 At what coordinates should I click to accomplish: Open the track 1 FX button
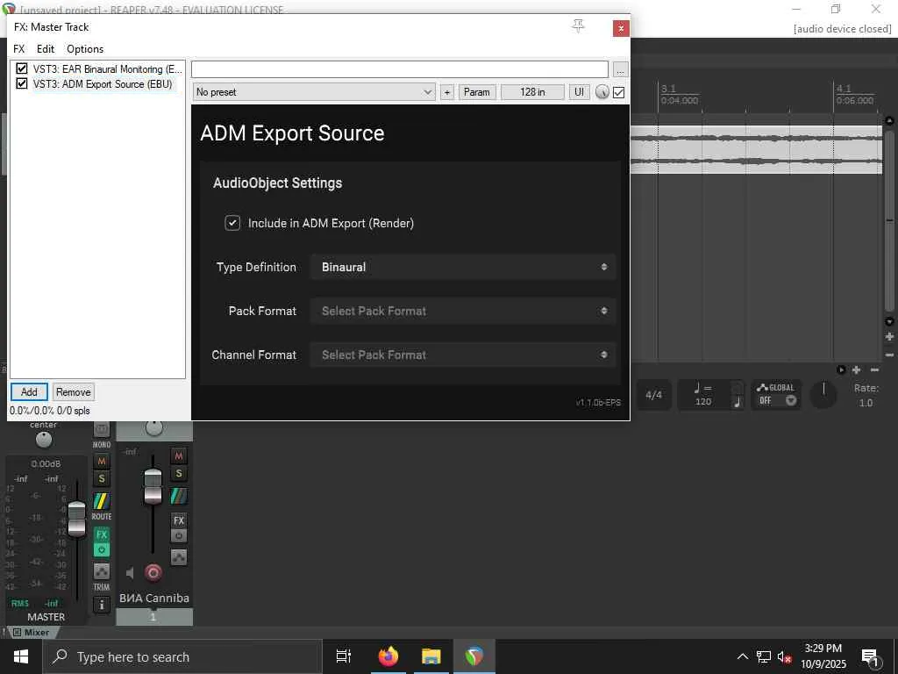pyautogui.click(x=179, y=520)
